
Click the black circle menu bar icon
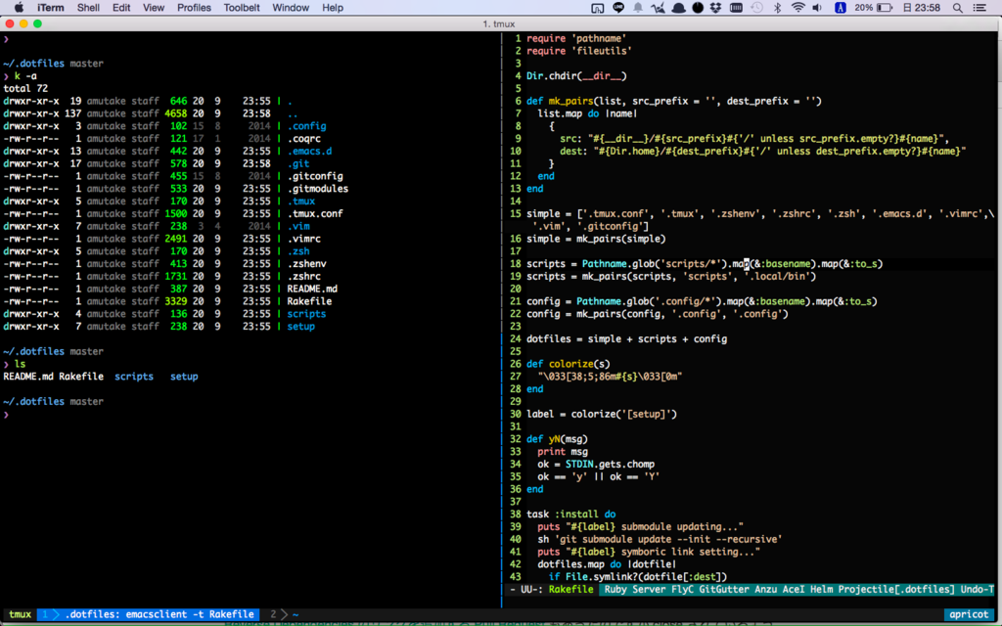pos(698,8)
